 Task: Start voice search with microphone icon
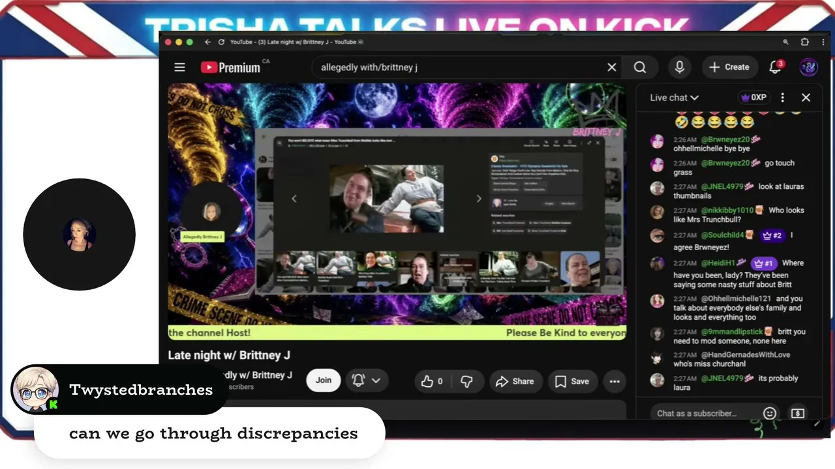pyautogui.click(x=679, y=67)
